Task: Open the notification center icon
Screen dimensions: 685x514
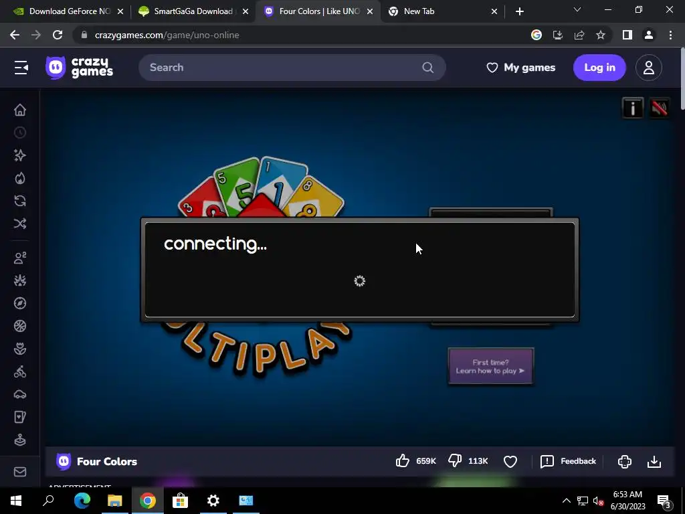Action: click(x=664, y=501)
